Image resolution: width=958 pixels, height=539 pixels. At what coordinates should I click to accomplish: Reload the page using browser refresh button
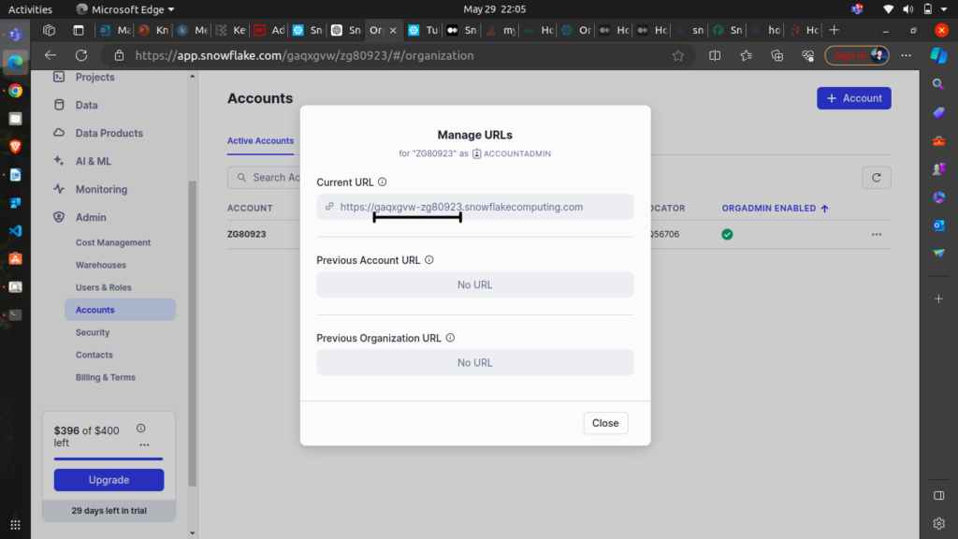coord(81,55)
